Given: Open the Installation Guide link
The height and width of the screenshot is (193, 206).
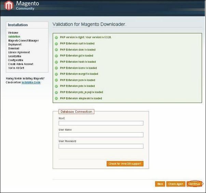Looking at the screenshot, I should (31, 82).
